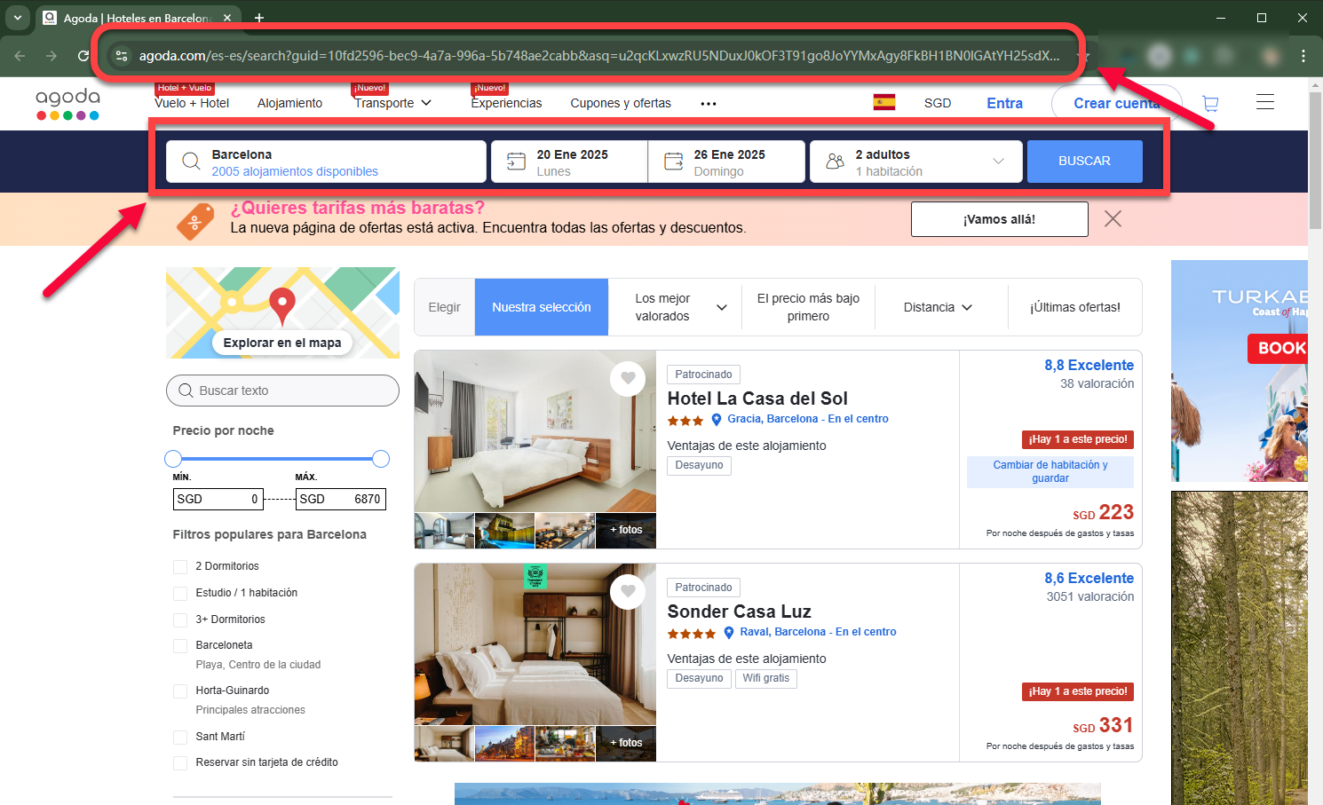Expand Los mejor valorados sort dropdown

point(675,307)
